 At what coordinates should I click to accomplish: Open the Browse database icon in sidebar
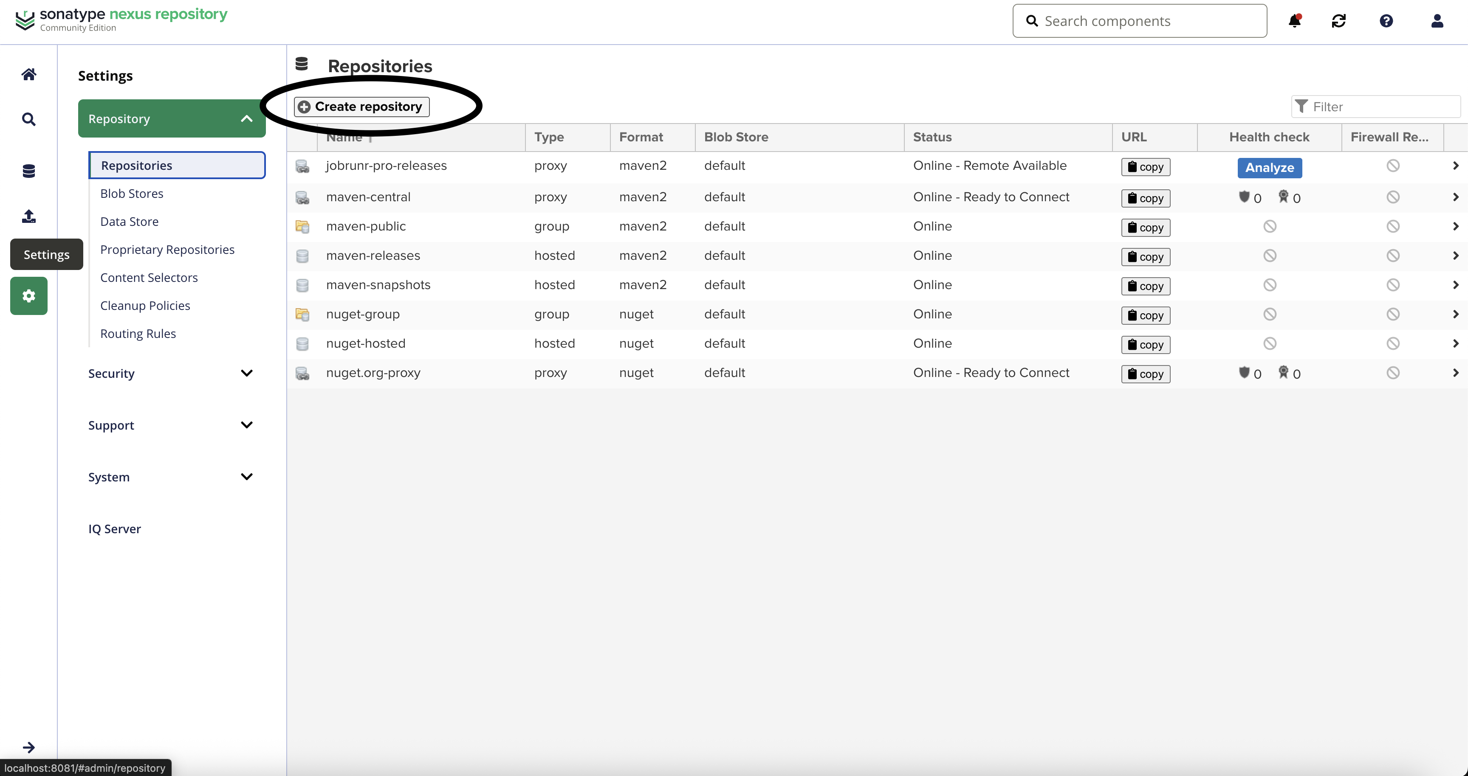pos(28,171)
